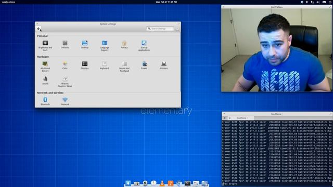Open the blue download icon in dock

click(128, 183)
